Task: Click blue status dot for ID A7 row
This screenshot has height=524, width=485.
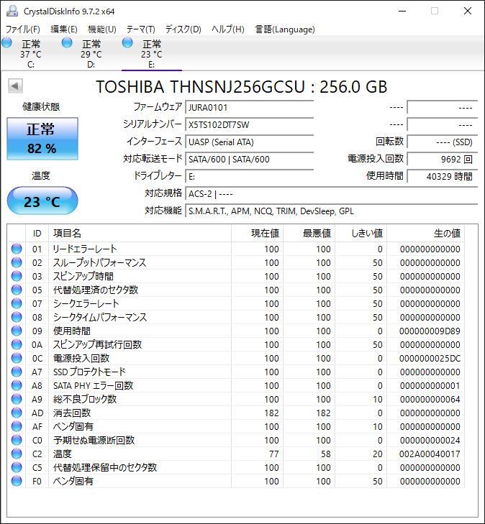Action: 17,372
